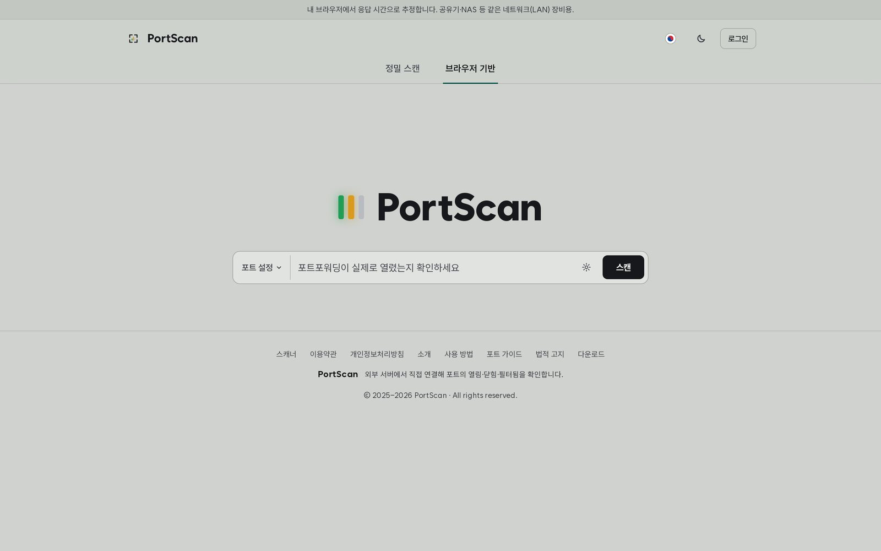Image resolution: width=881 pixels, height=551 pixels.
Task: Select the 브라우저 기반 tab
Action: (470, 68)
